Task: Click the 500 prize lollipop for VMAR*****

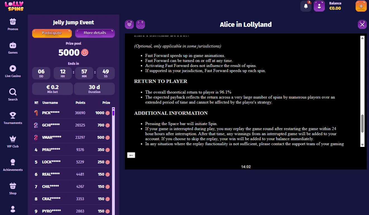Action: (108, 137)
